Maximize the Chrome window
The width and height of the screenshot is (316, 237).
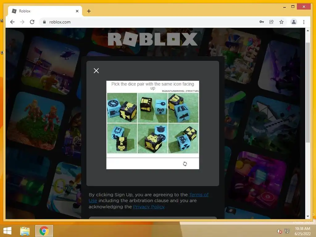pos(293,7)
